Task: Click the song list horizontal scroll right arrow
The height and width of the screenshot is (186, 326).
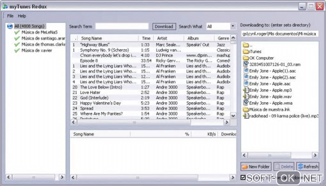Action: 227,122
